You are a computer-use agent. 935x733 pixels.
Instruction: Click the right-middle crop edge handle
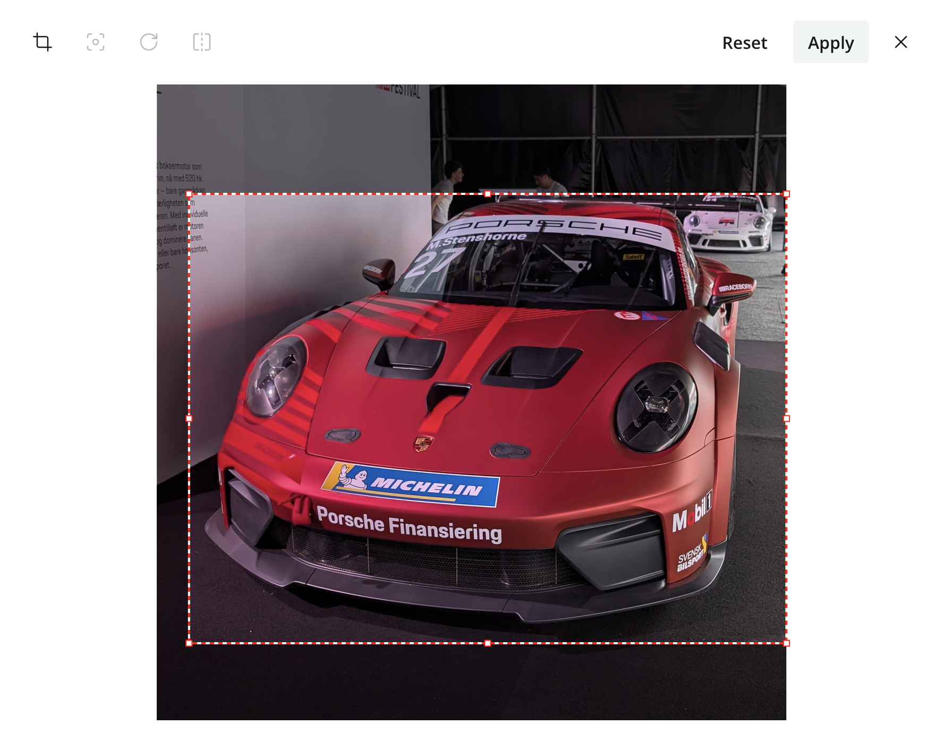point(787,419)
